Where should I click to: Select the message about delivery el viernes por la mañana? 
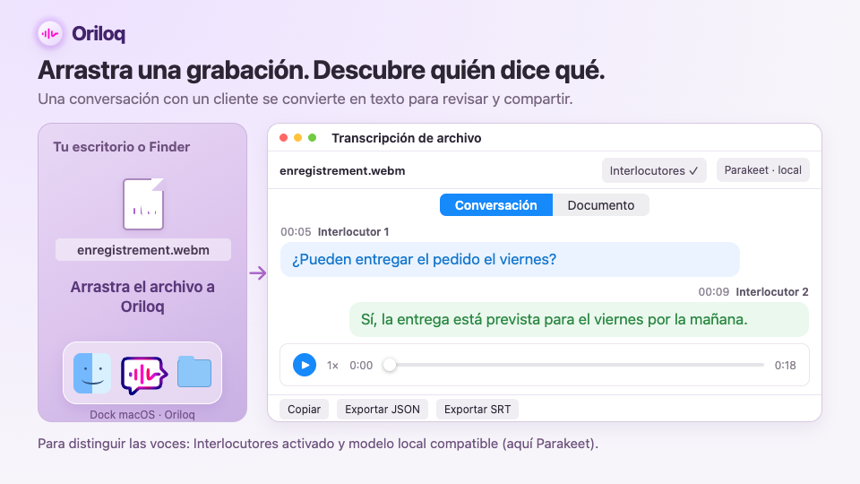[x=579, y=319]
